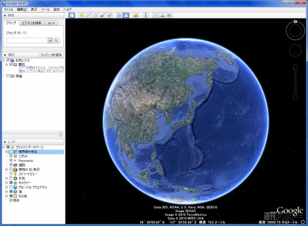Screen dimensions: 308x226
Task: Select the ruler tool in the toolbar
Action: point(146,15)
